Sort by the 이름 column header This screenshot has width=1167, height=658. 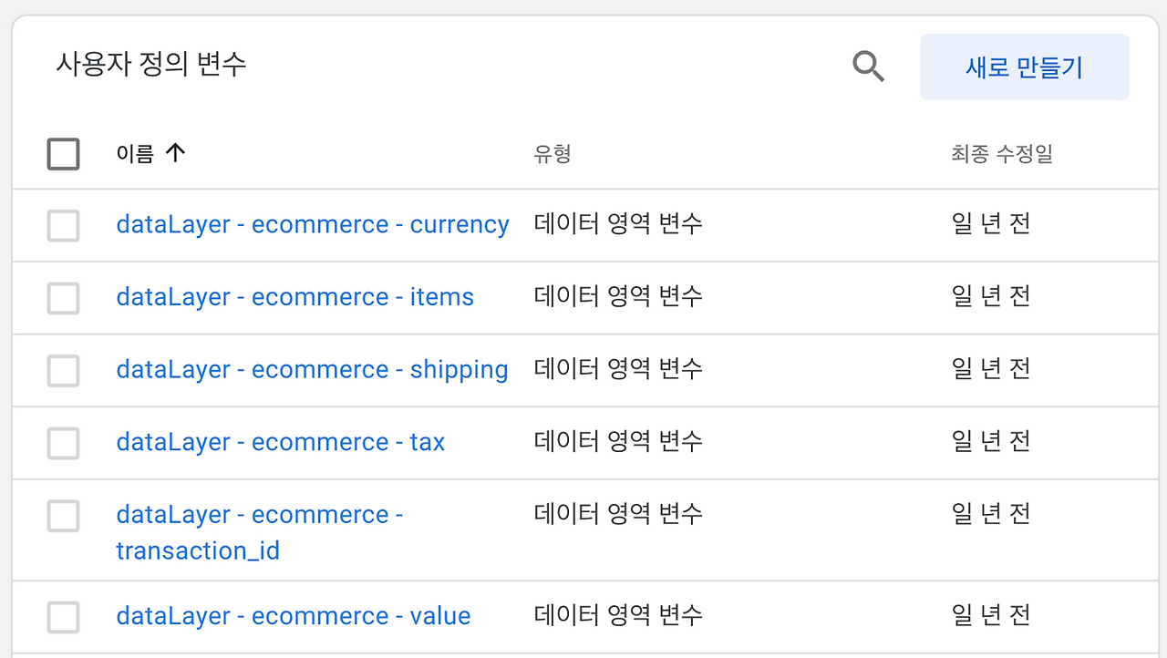tap(135, 154)
